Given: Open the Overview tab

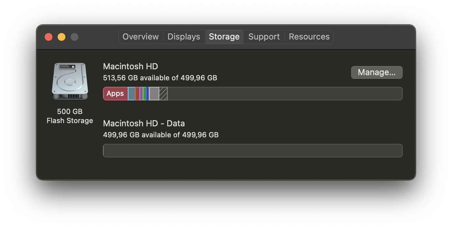Looking at the screenshot, I should (x=141, y=37).
